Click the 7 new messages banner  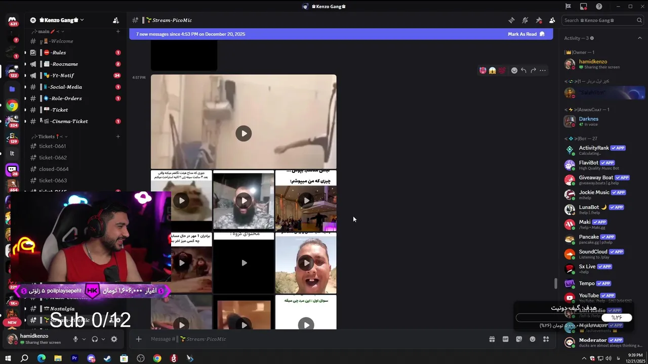pyautogui.click(x=341, y=34)
